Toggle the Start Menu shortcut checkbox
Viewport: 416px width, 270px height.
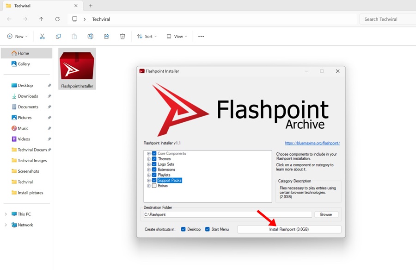tap(208, 229)
